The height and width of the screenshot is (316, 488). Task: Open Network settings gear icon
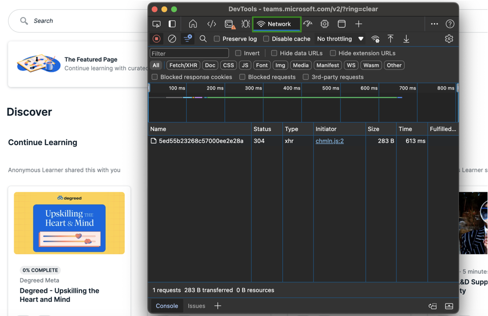449,38
